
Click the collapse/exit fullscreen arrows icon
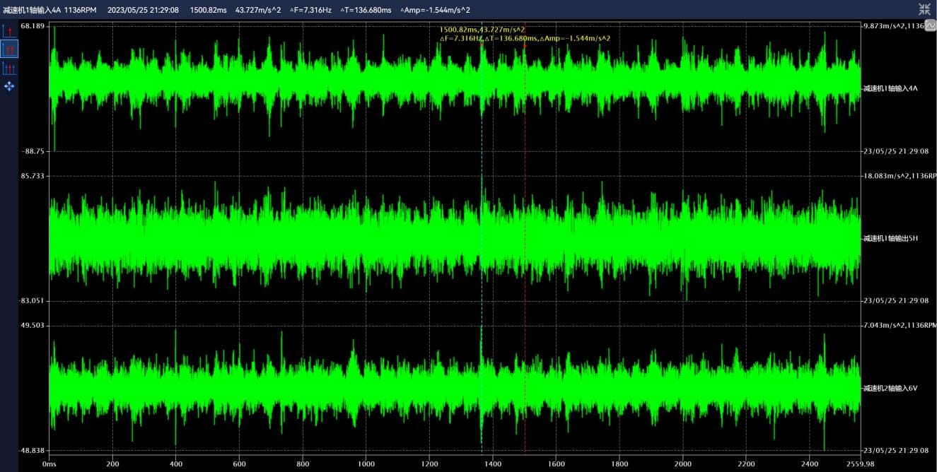tap(924, 9)
